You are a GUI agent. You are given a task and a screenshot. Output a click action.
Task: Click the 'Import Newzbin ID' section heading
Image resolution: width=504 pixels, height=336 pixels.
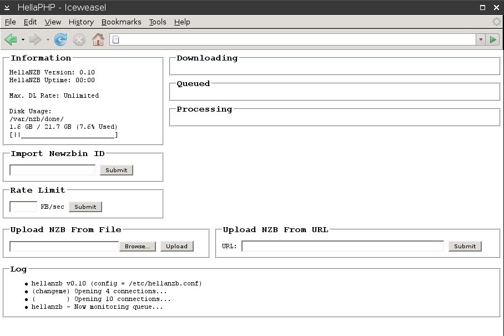(x=58, y=154)
